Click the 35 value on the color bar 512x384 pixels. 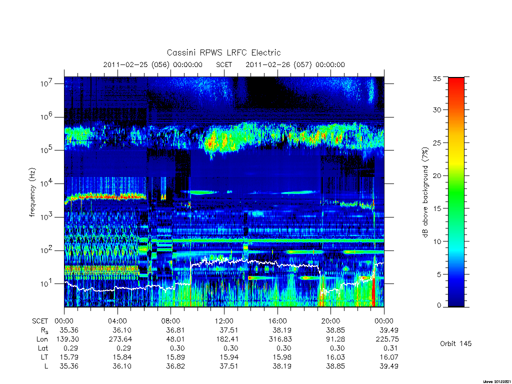pyautogui.click(x=436, y=78)
